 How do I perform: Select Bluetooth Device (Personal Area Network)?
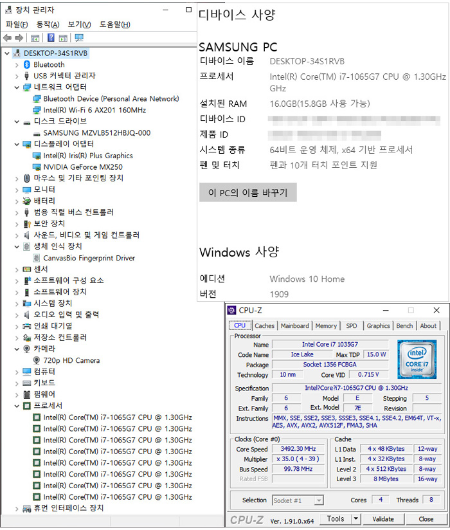tap(111, 98)
